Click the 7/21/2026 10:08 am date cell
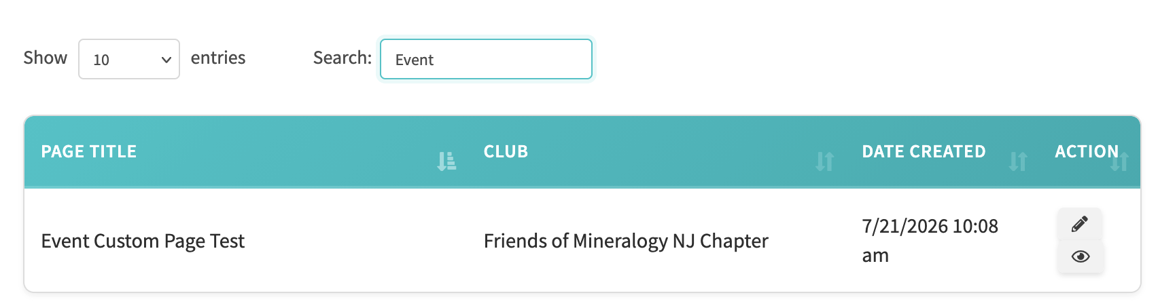 point(930,240)
